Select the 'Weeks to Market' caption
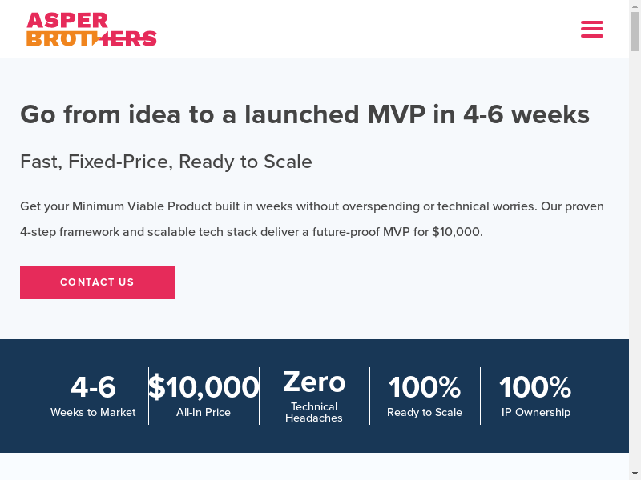 click(x=93, y=413)
